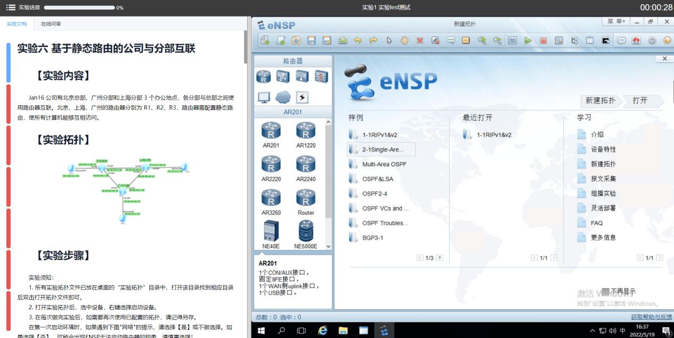
Task: Click the eNSP icon on the taskbar
Action: (x=384, y=329)
